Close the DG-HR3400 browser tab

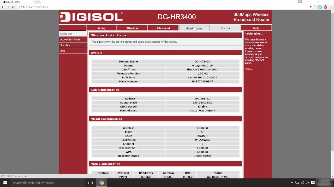[32, 2]
